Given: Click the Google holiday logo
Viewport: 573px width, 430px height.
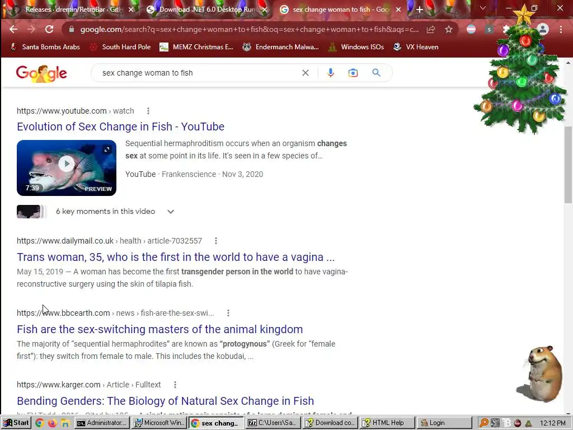Looking at the screenshot, I should 41,73.
